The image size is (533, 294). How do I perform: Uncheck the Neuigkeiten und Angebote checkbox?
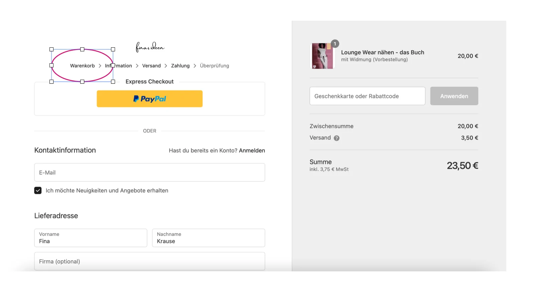(38, 190)
